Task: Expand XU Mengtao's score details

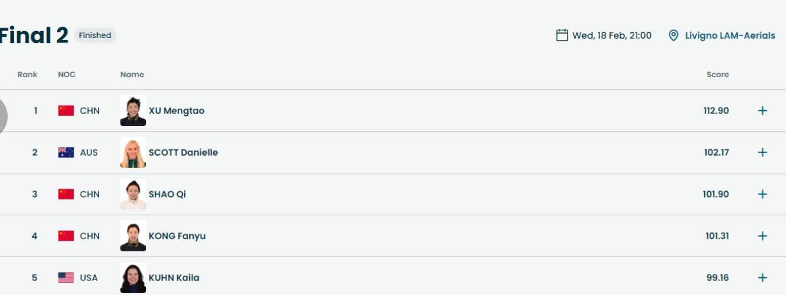Action: click(x=762, y=111)
